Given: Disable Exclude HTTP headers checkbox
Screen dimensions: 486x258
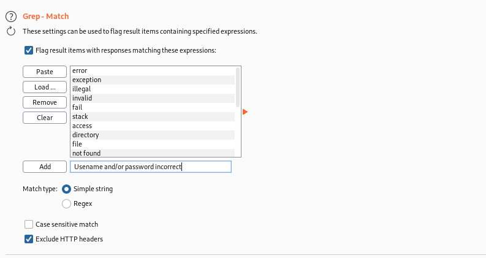Looking at the screenshot, I should point(29,239).
